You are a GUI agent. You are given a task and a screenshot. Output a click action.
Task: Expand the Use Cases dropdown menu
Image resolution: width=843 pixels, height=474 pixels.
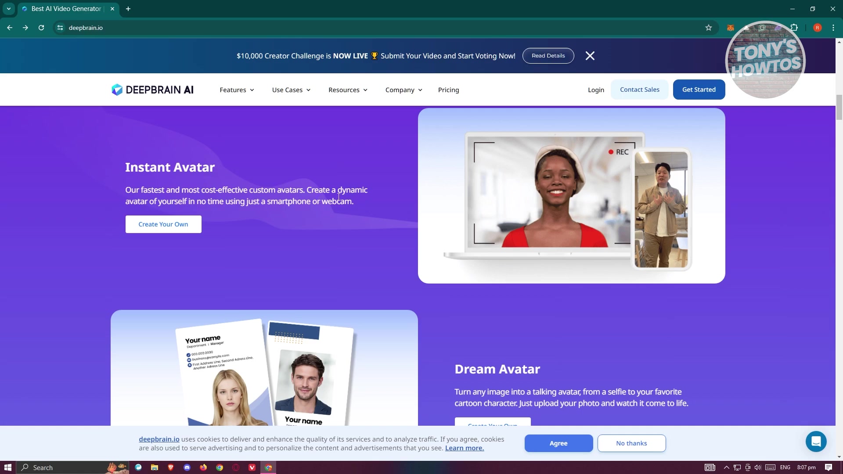(291, 90)
